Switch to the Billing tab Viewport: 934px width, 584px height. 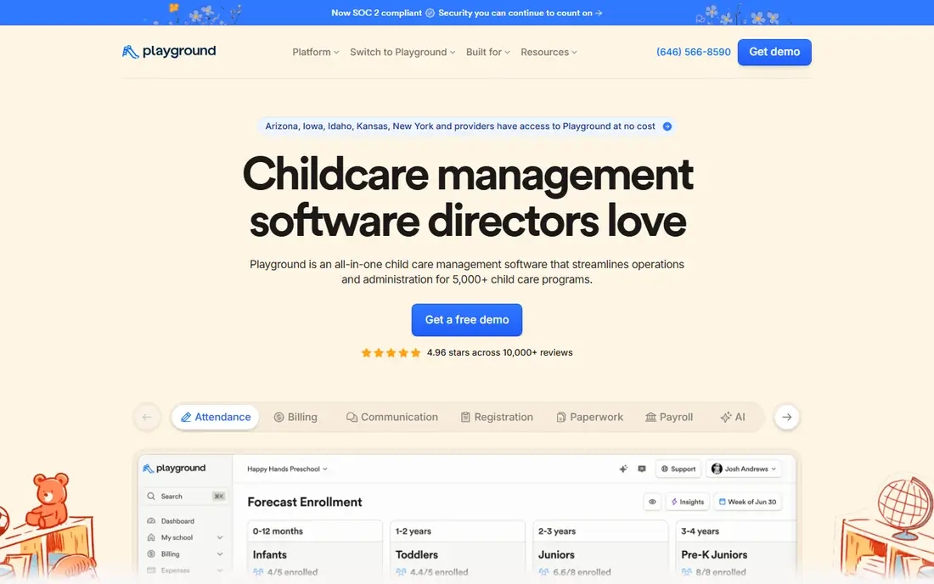click(x=295, y=418)
